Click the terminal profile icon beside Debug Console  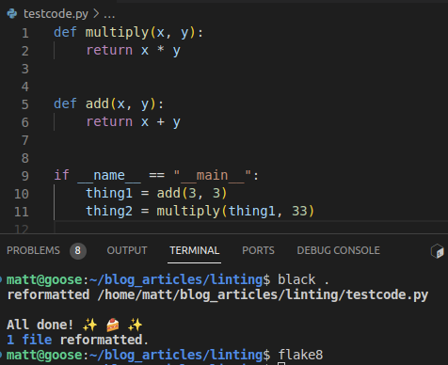(438, 251)
